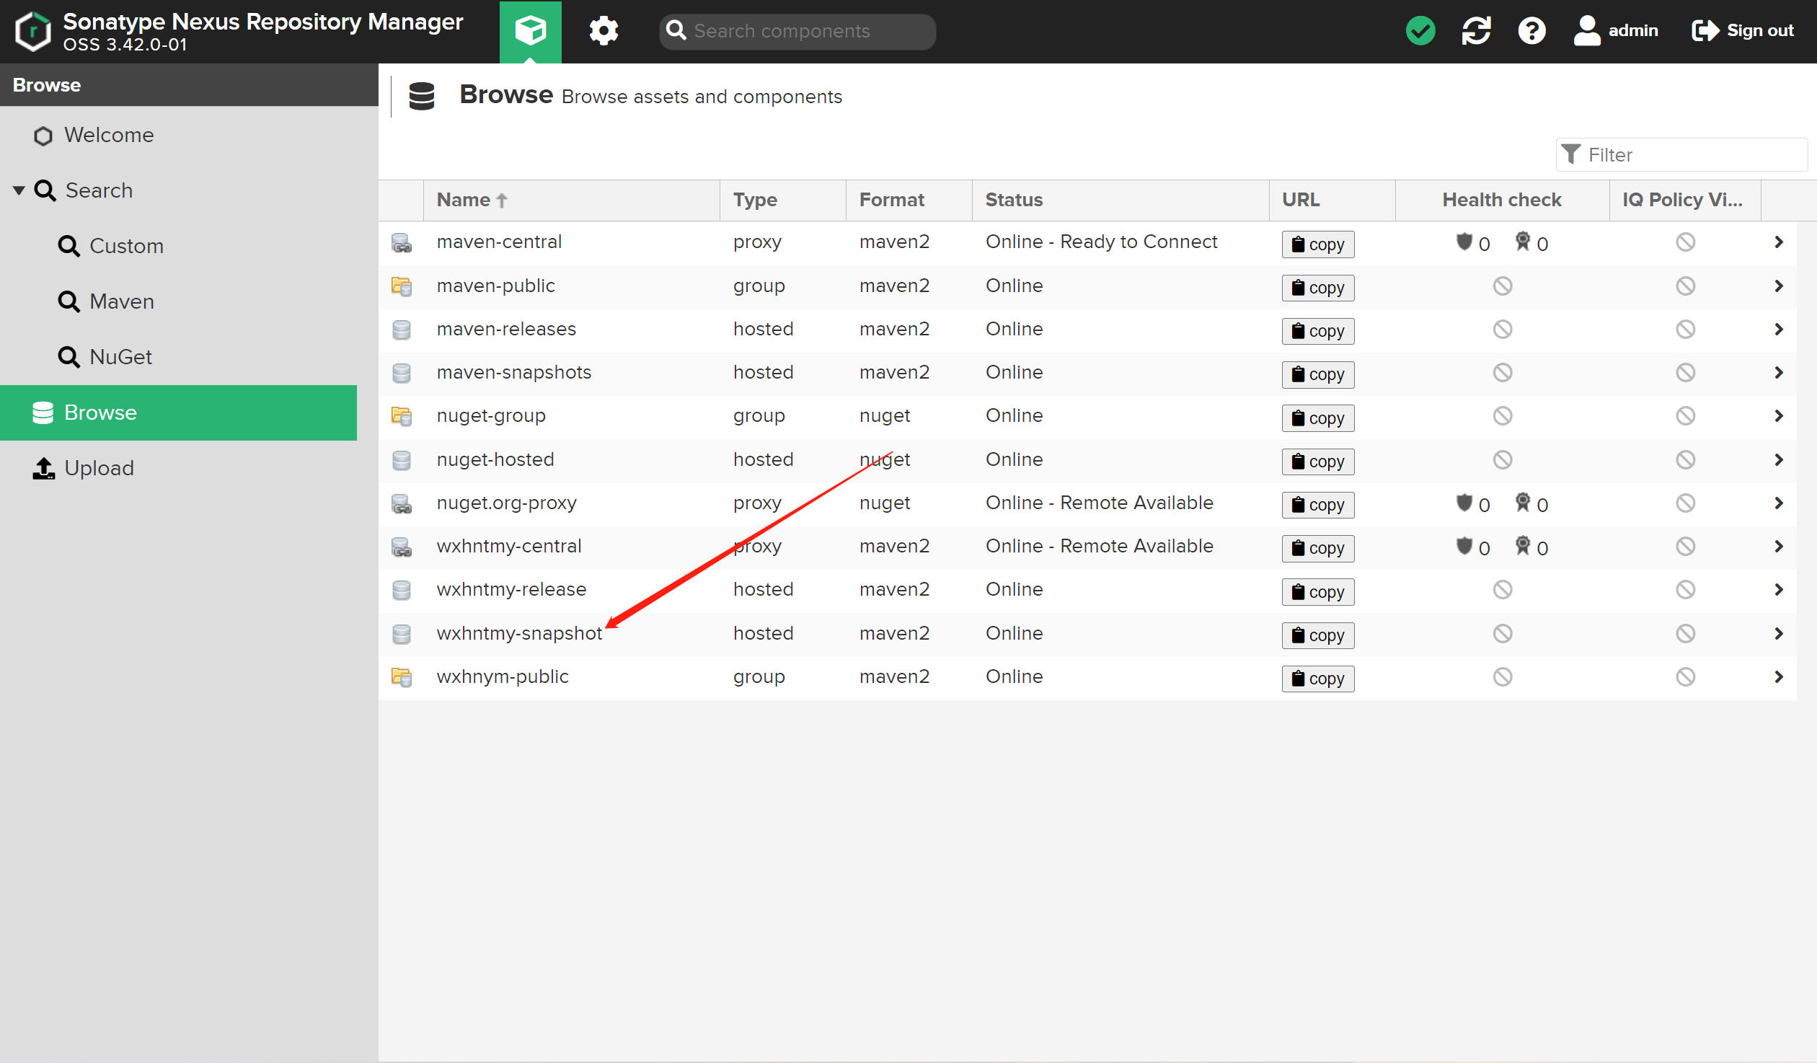Open the Help question mark icon
Image resolution: width=1817 pixels, height=1063 pixels.
(1531, 31)
